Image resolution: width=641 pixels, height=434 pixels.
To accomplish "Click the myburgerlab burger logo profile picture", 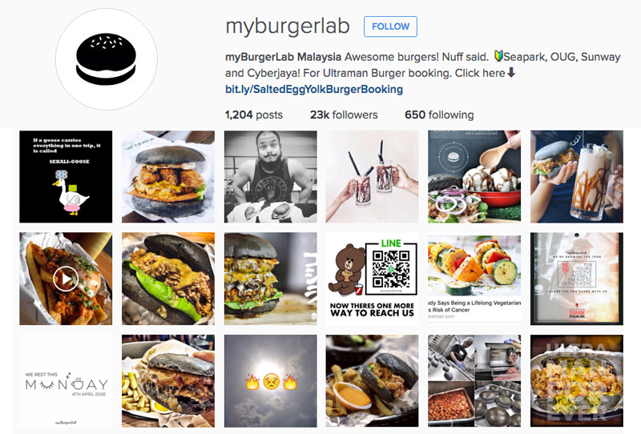I will pos(107,59).
